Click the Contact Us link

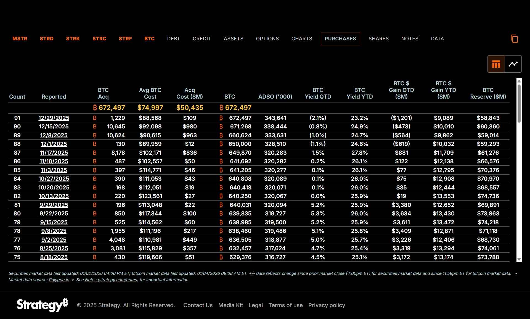coord(198,305)
